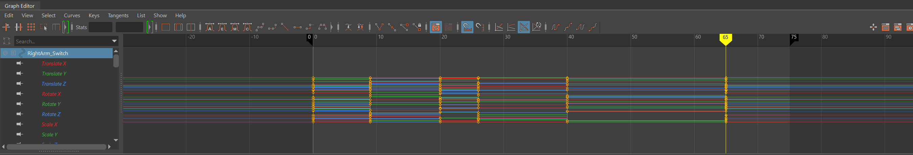Screen dimensions: 913x155
Task: Select the Rotate Z channel
Action: [51, 114]
